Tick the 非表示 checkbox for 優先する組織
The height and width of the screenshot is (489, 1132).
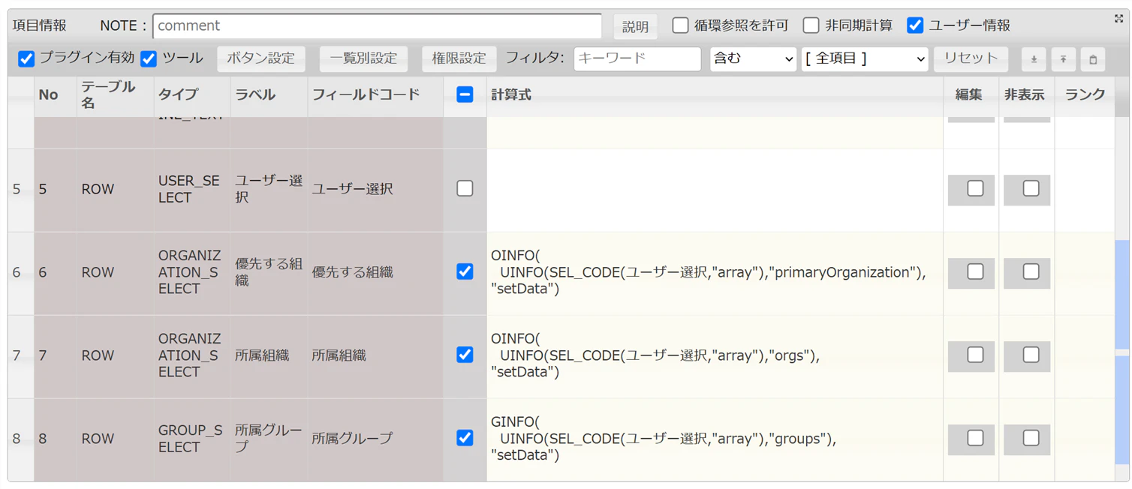[x=1031, y=271]
